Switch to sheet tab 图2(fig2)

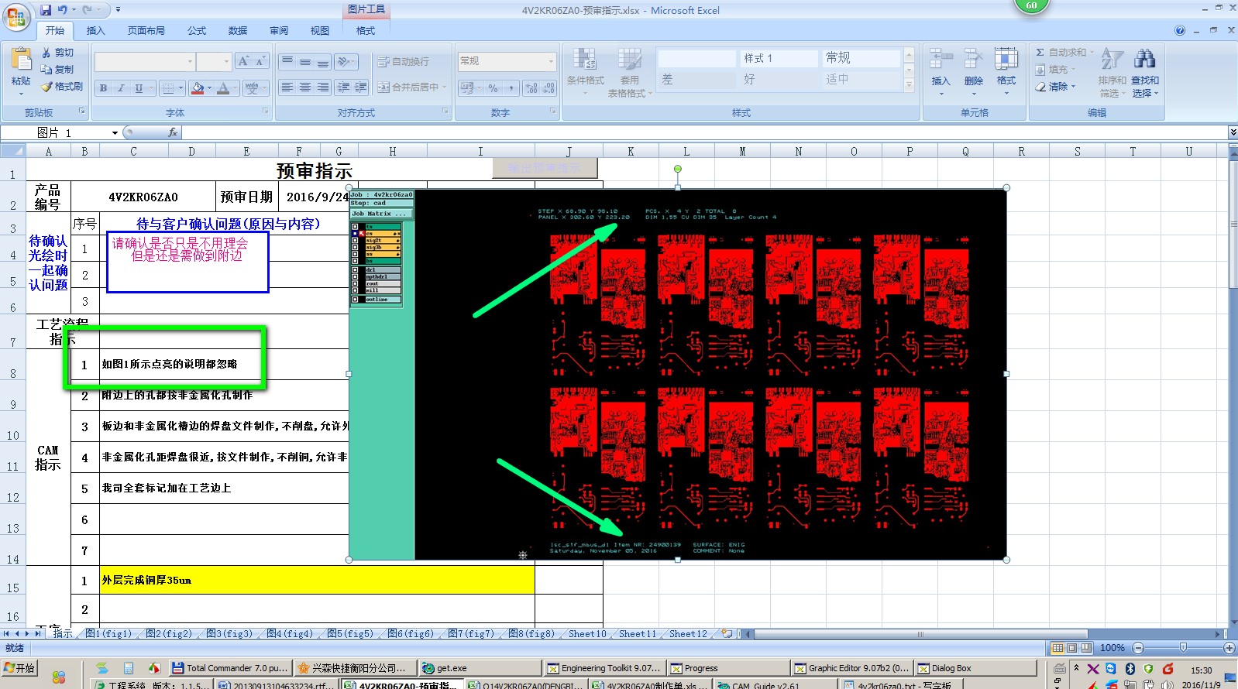[x=169, y=633]
